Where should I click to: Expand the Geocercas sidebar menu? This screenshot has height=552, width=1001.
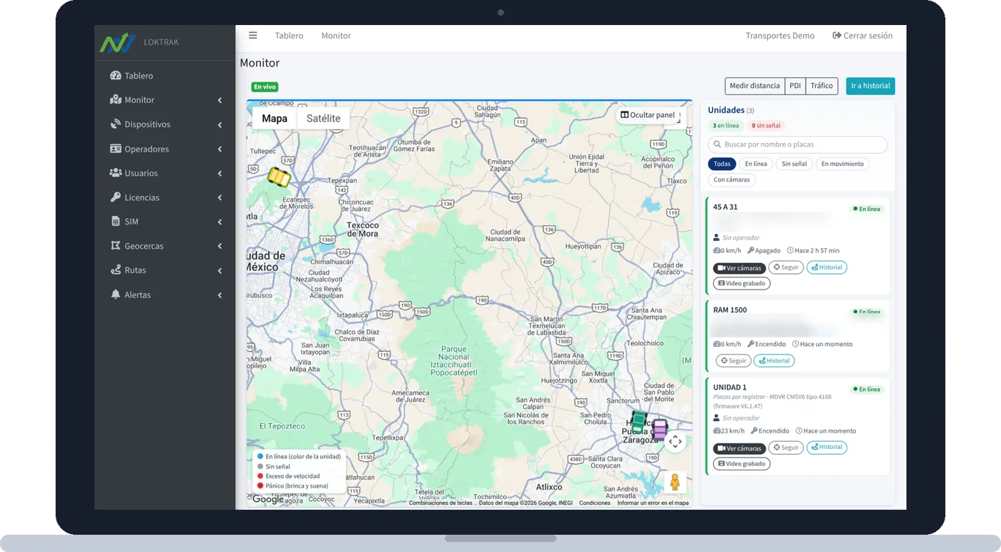[165, 246]
